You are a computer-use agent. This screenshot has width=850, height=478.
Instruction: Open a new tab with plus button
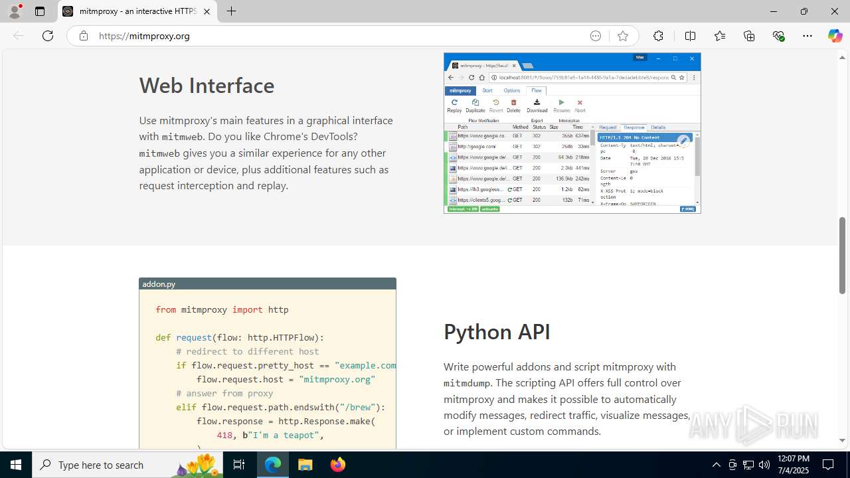click(x=231, y=11)
